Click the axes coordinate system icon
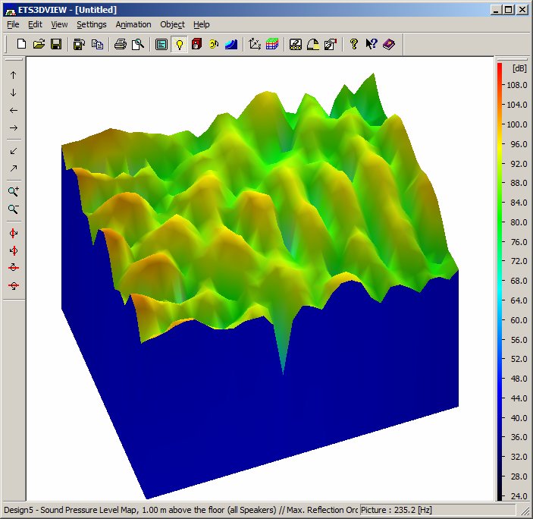The image size is (533, 519). pos(255,44)
